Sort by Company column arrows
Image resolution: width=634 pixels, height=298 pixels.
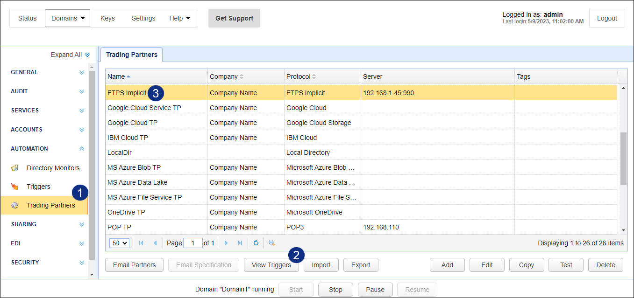[x=242, y=76]
